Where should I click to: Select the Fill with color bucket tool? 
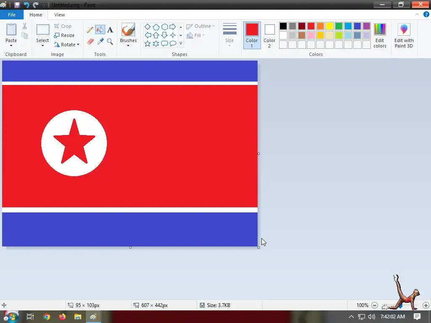[100, 30]
